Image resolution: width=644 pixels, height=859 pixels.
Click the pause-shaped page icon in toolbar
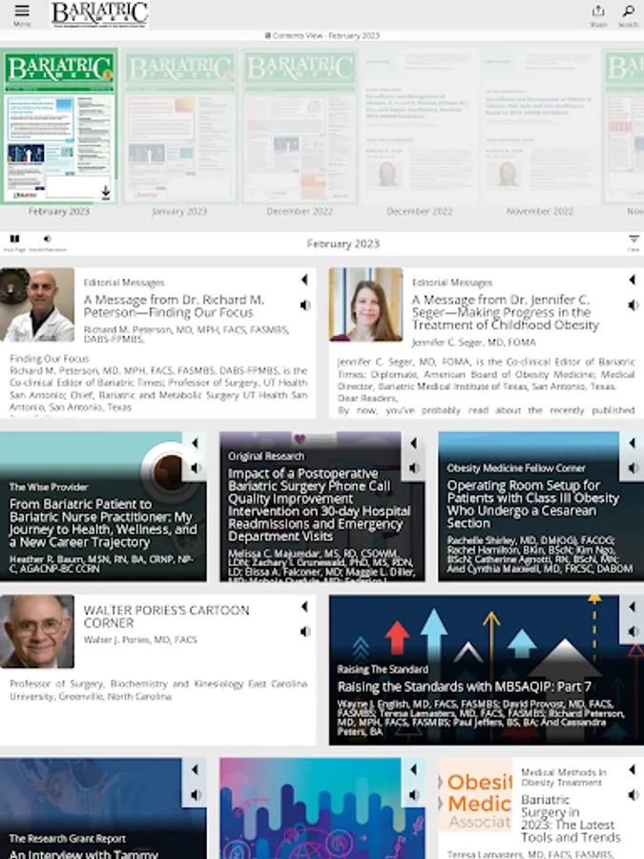[14, 239]
